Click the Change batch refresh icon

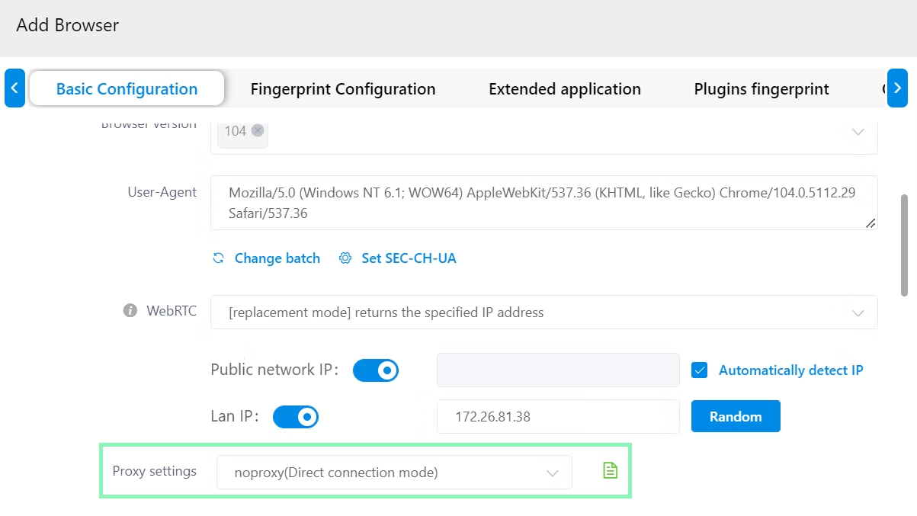[219, 258]
